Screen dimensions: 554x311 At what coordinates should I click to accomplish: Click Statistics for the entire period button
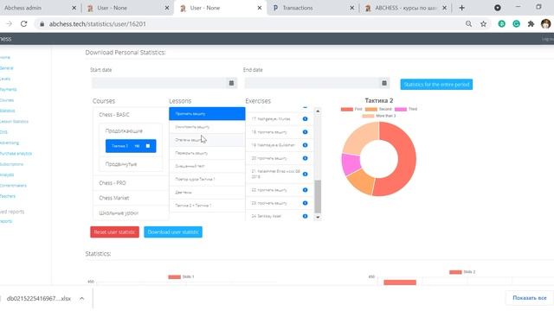436,85
